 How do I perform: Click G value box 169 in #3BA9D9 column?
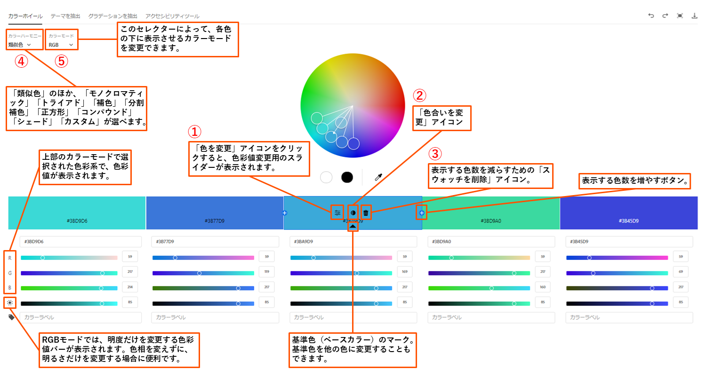tap(405, 272)
